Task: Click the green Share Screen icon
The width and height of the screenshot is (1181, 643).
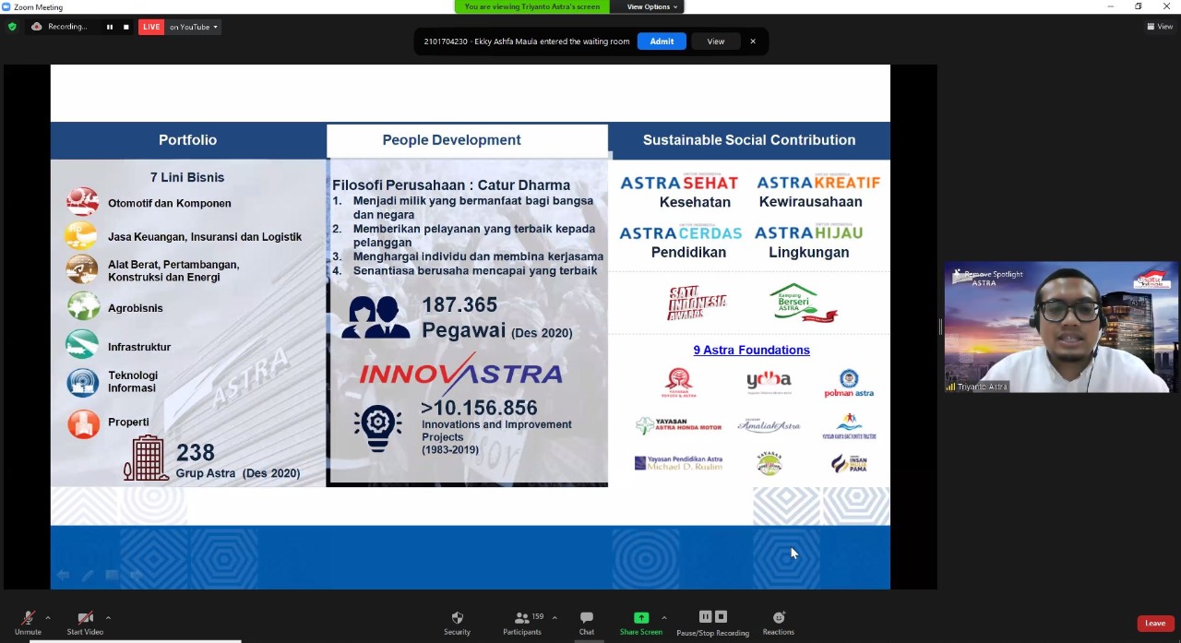Action: tap(641, 617)
